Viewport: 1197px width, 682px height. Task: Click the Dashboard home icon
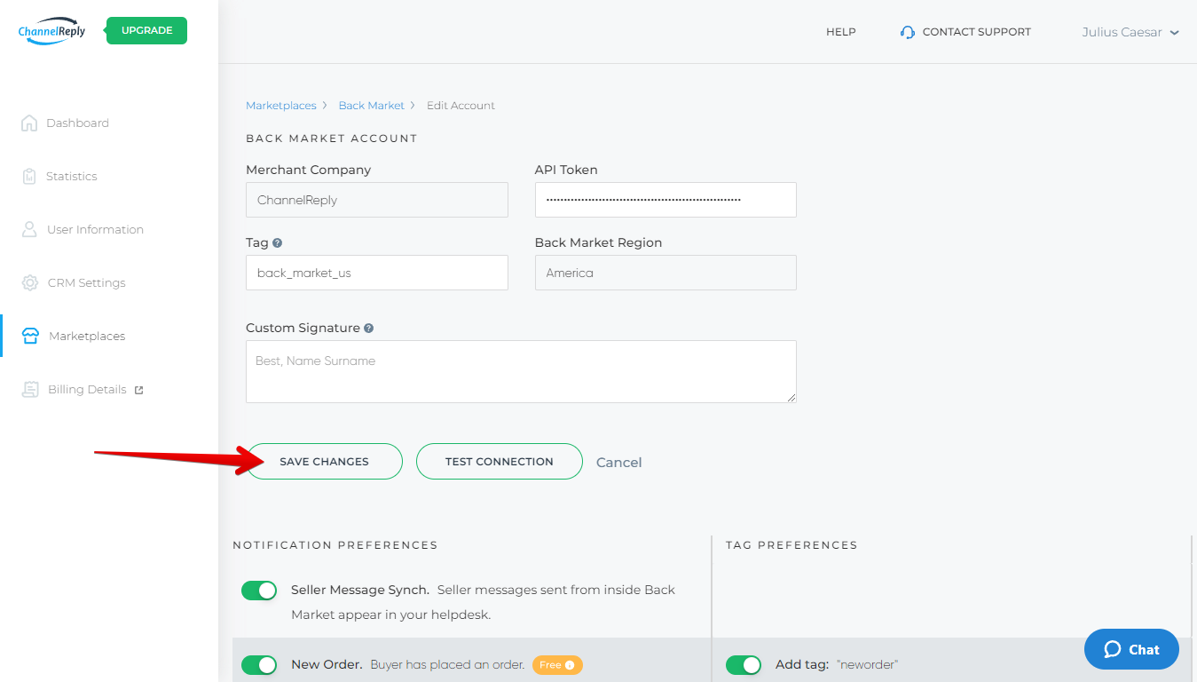[29, 123]
